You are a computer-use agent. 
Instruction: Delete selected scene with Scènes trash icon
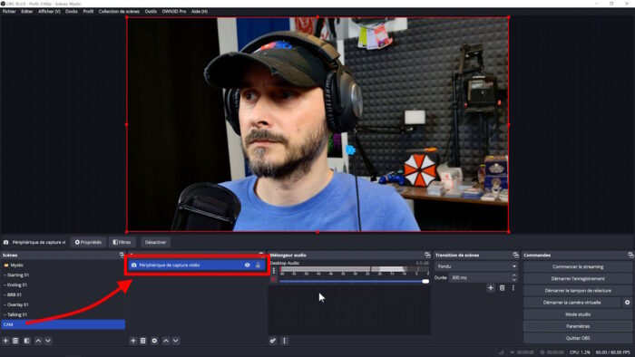point(15,341)
